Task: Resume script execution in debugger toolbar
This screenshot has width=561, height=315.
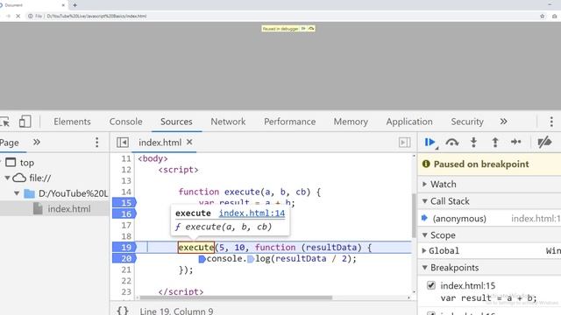Action: (x=430, y=143)
